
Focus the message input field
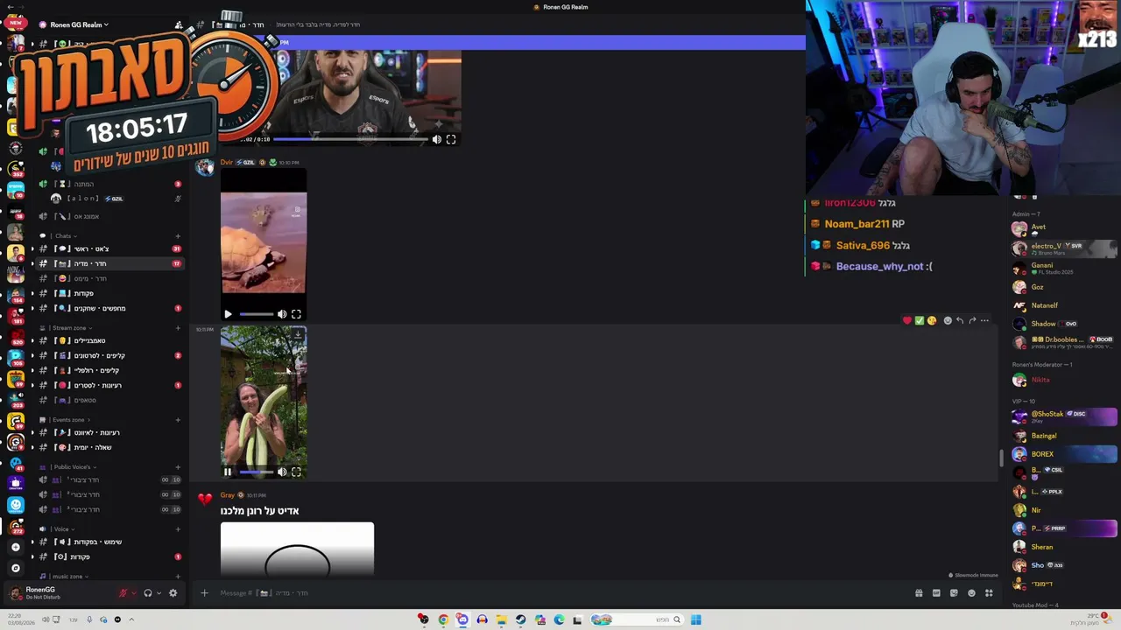pos(560,593)
